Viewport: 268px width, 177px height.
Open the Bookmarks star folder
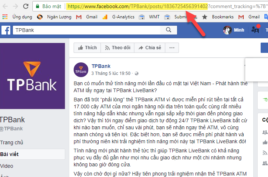(223, 17)
